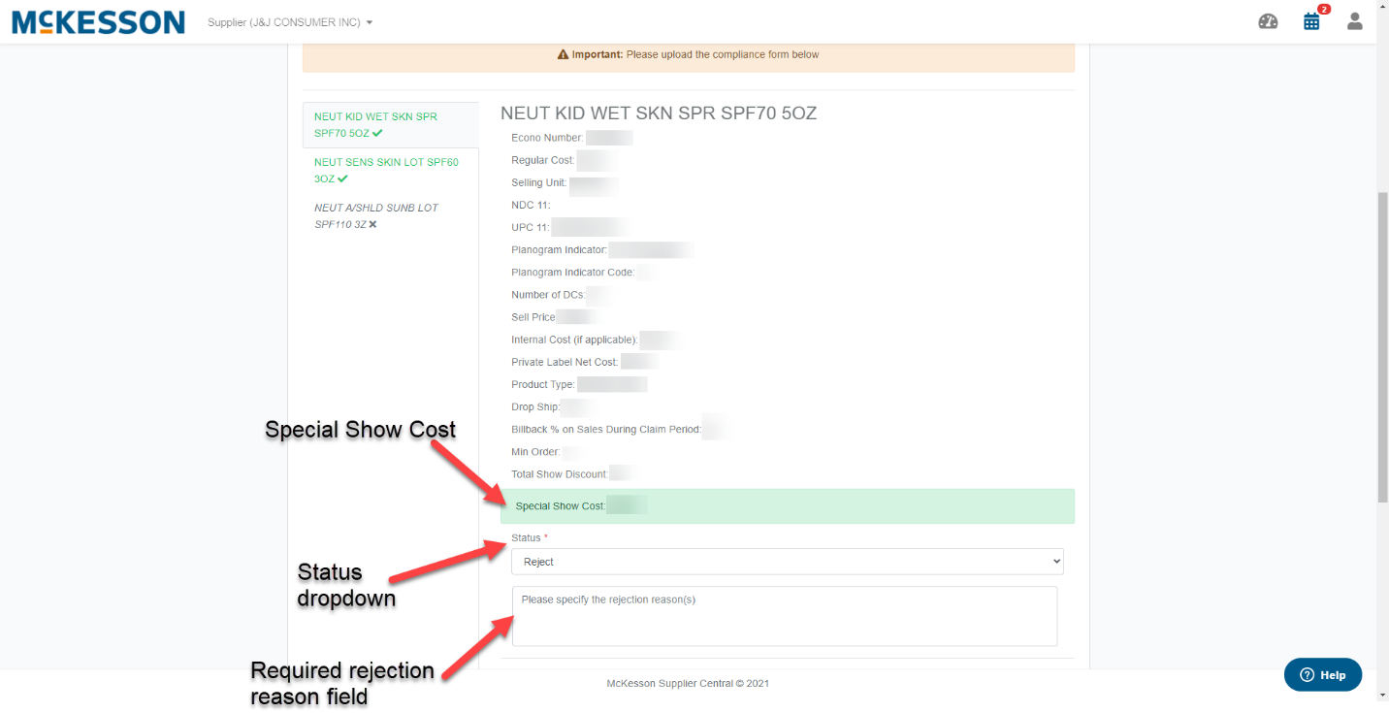The image size is (1389, 713).
Task: Open the user profile icon
Action: click(1354, 20)
